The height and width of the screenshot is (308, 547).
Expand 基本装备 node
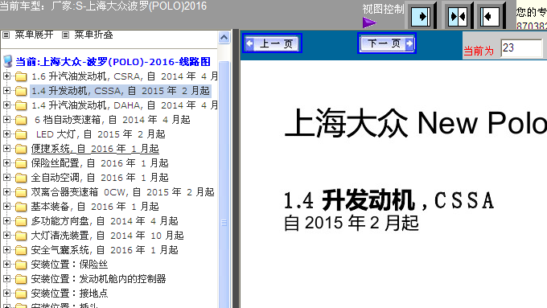6,206
